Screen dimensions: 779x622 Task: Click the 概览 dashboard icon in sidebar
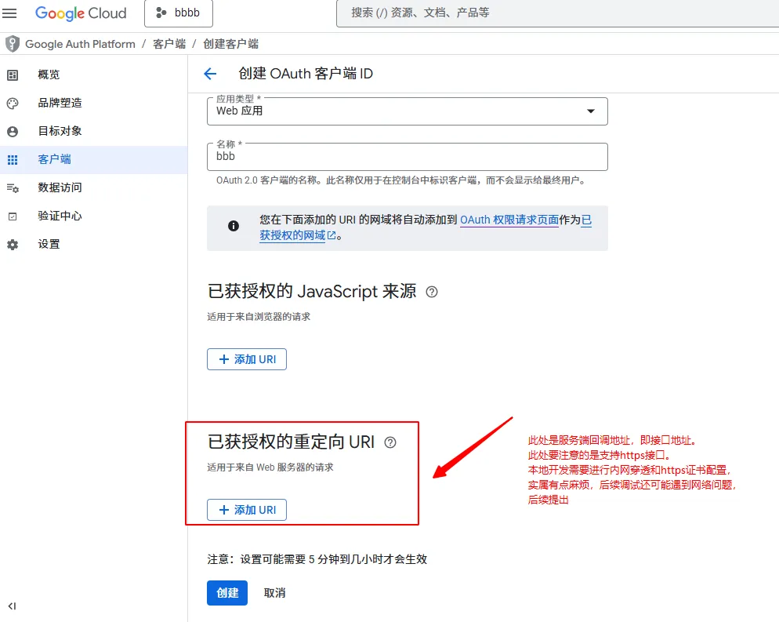[13, 75]
